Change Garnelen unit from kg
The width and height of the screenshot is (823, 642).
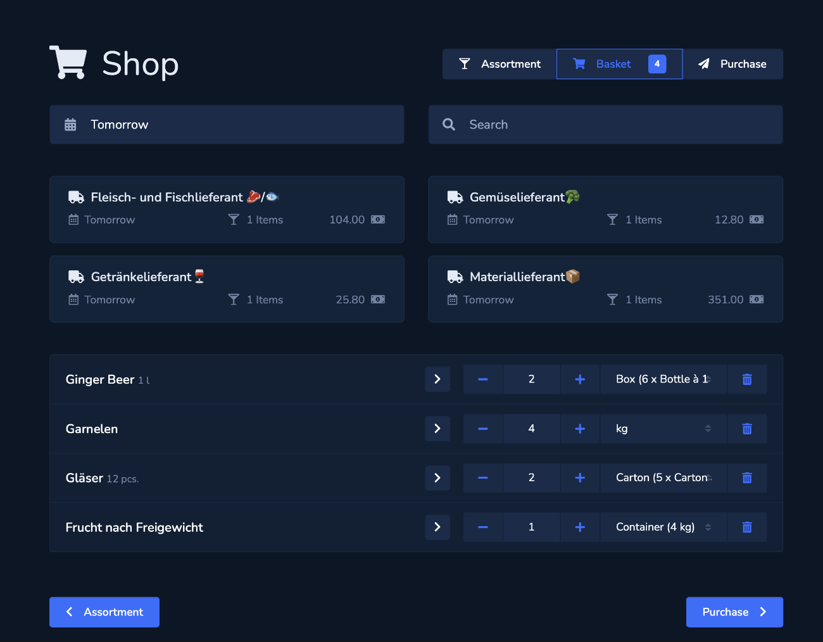coord(663,429)
